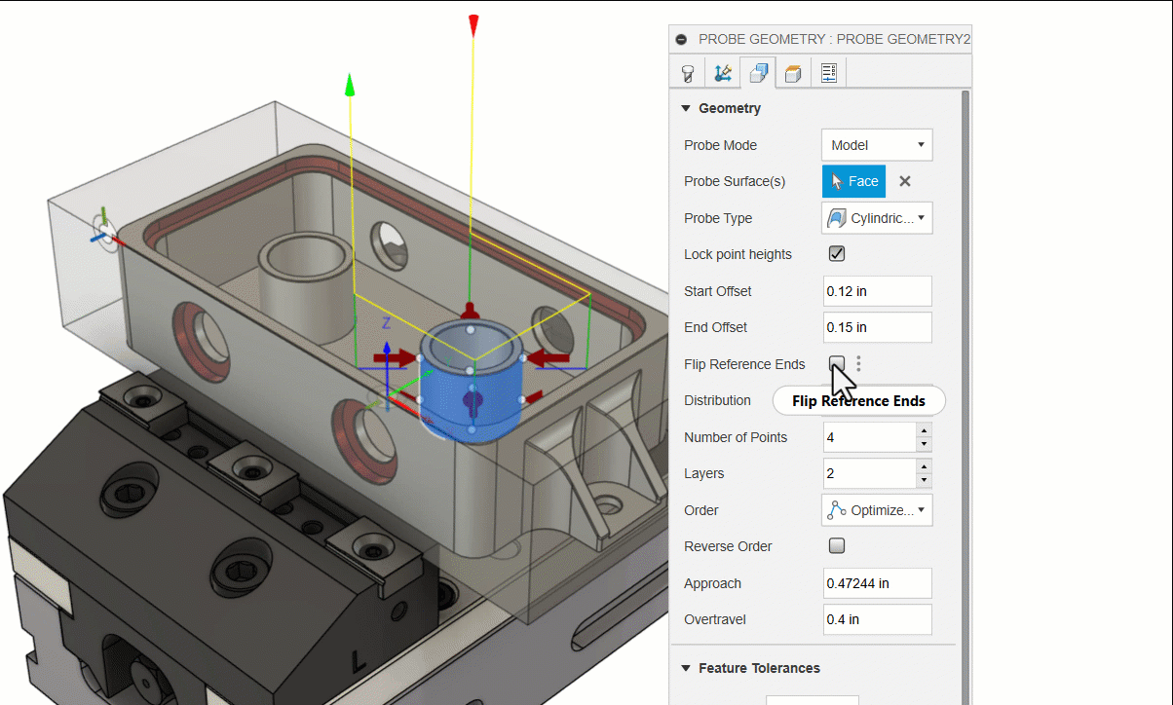The height and width of the screenshot is (705, 1173).
Task: Open the Probe Type dropdown
Action: tap(877, 218)
